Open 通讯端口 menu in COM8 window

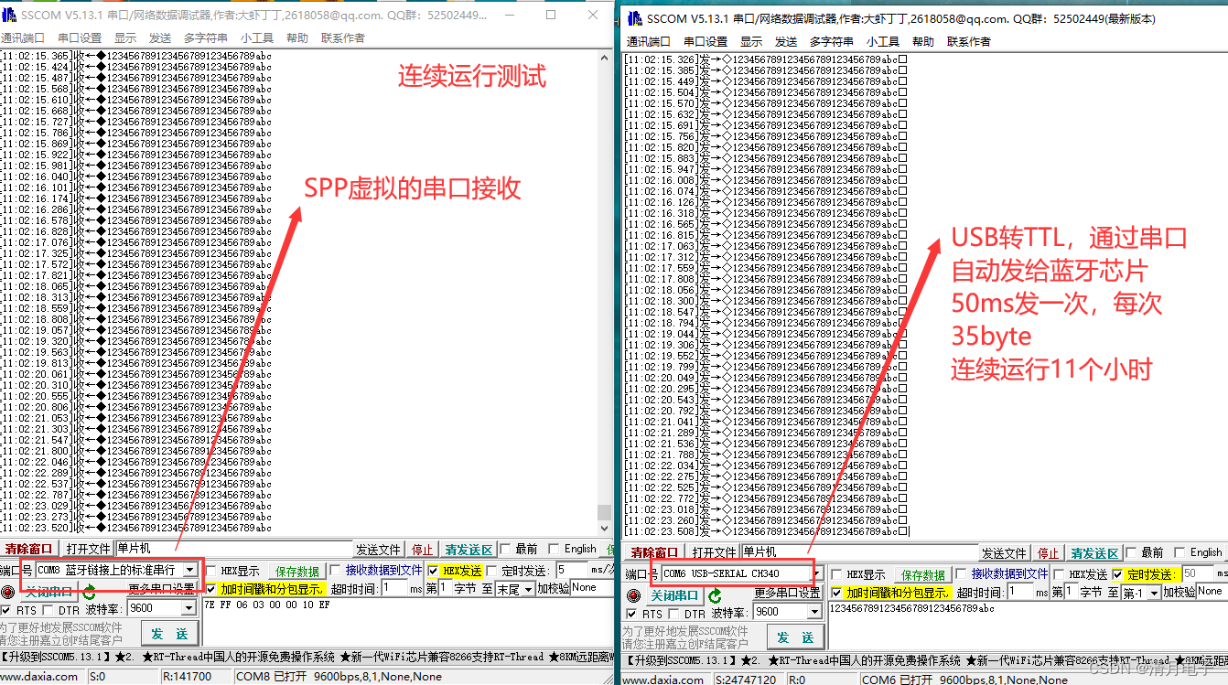23,37
